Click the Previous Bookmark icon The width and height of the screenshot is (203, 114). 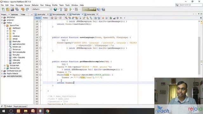(84, 18)
